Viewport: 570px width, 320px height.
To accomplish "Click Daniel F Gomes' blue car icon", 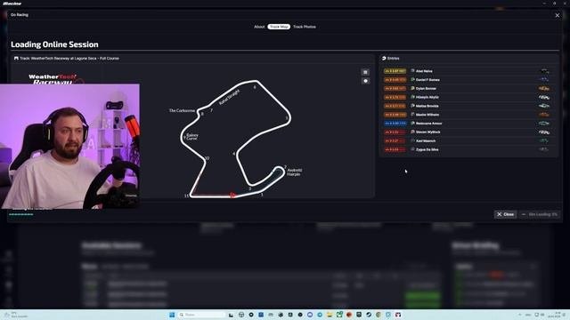I will tap(544, 79).
